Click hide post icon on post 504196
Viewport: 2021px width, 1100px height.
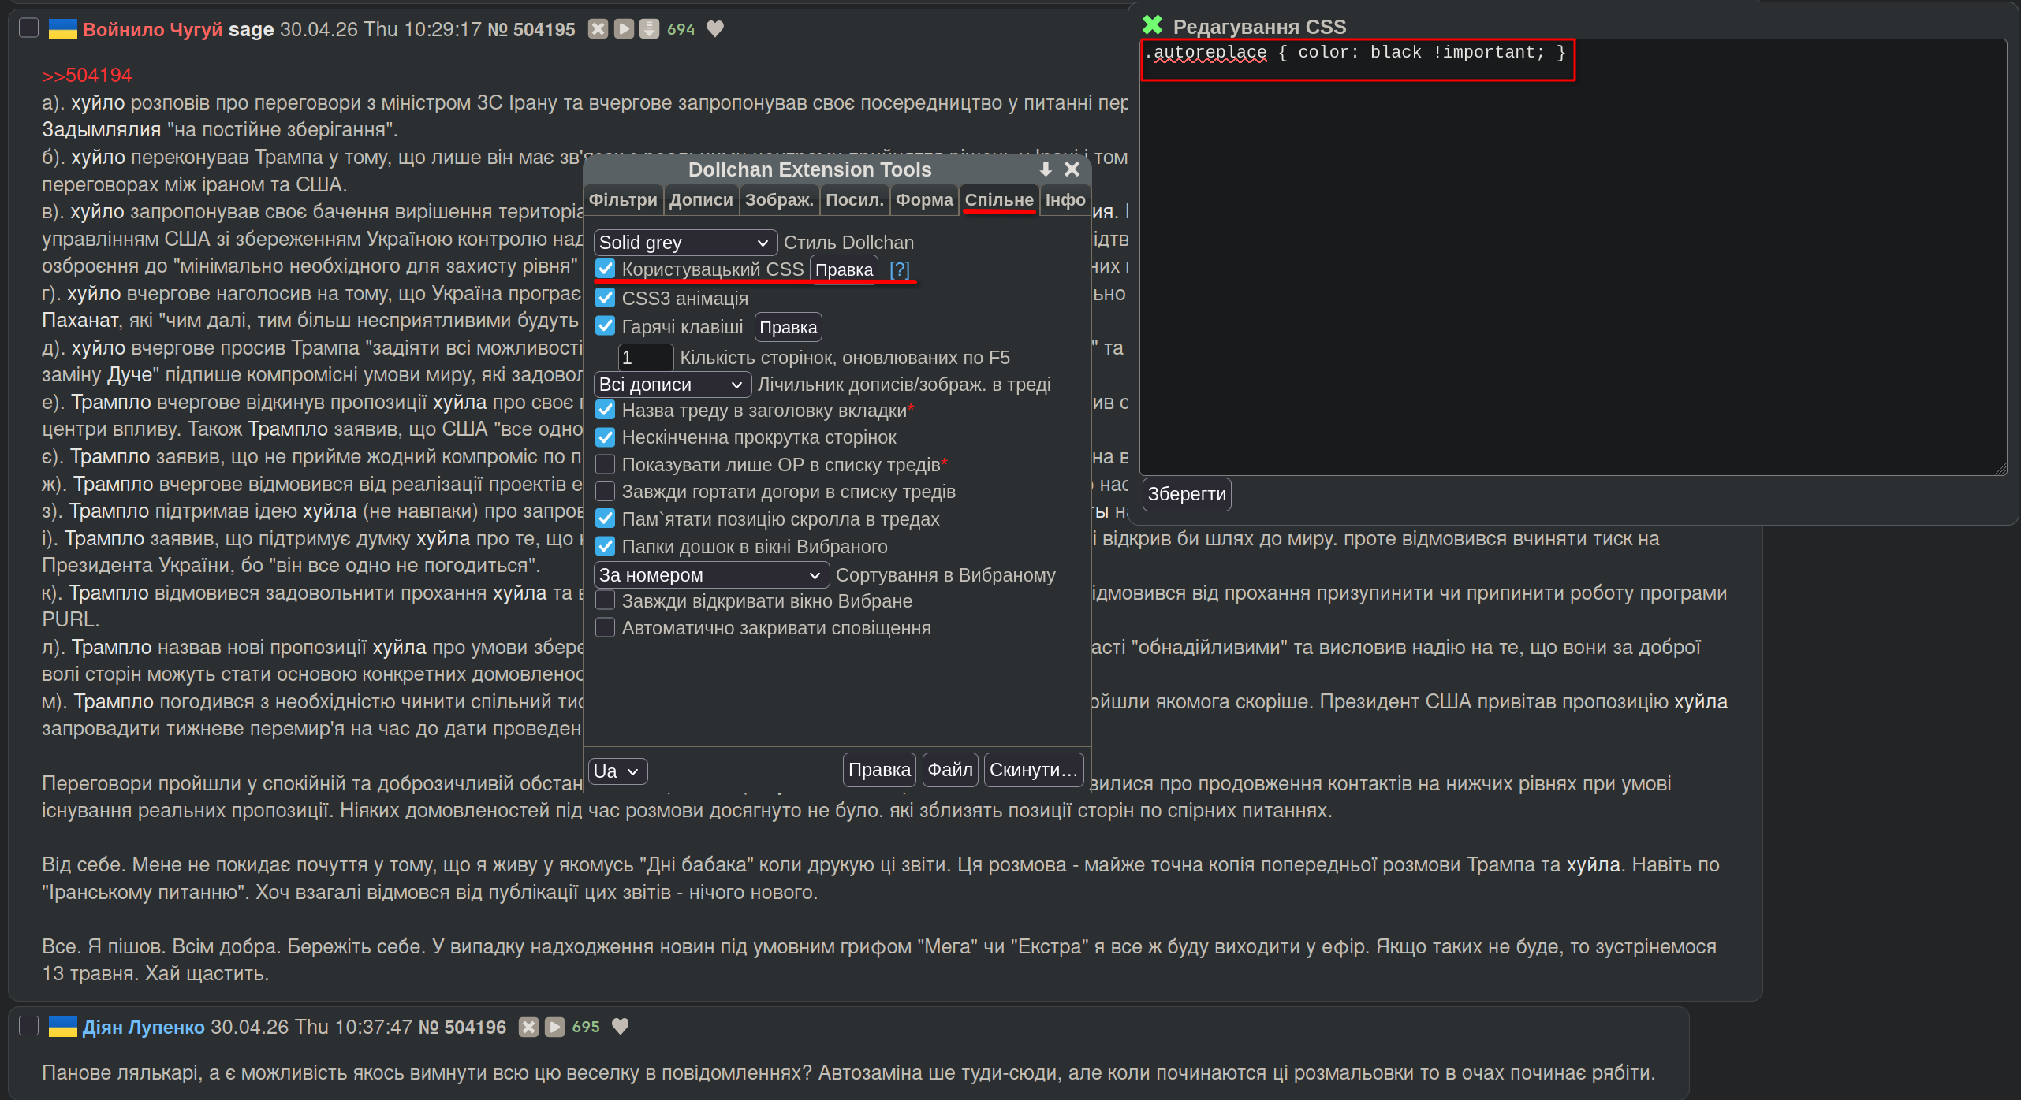(x=528, y=1027)
